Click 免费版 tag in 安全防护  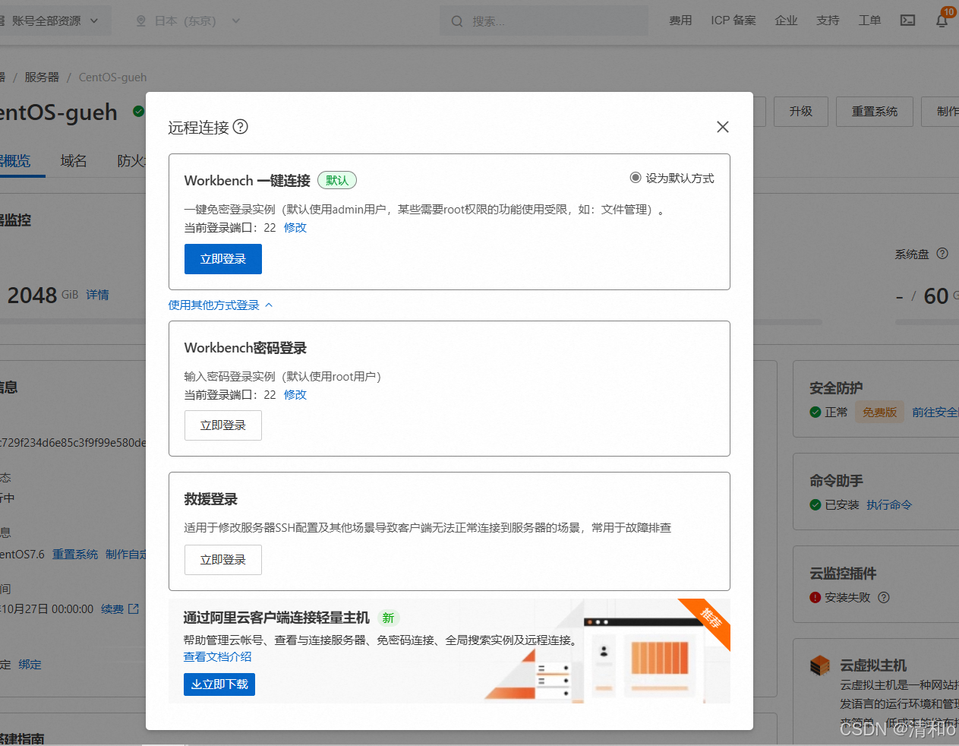tap(880, 413)
